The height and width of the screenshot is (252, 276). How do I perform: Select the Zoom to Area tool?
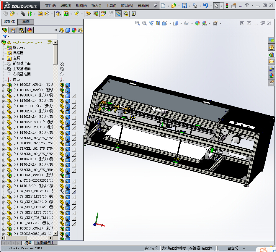click(x=144, y=23)
